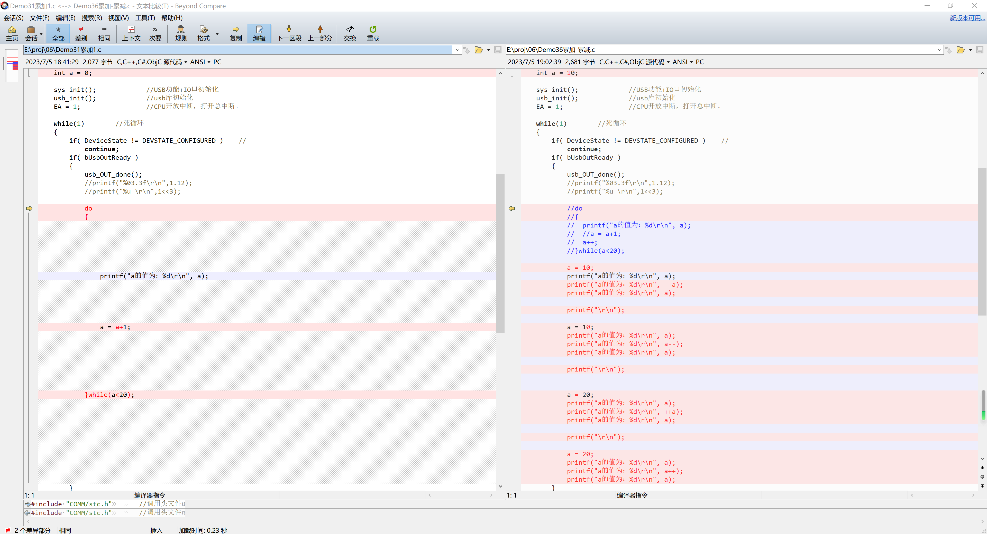
Task: Open the Rules (规则) dialog
Action: (x=181, y=33)
